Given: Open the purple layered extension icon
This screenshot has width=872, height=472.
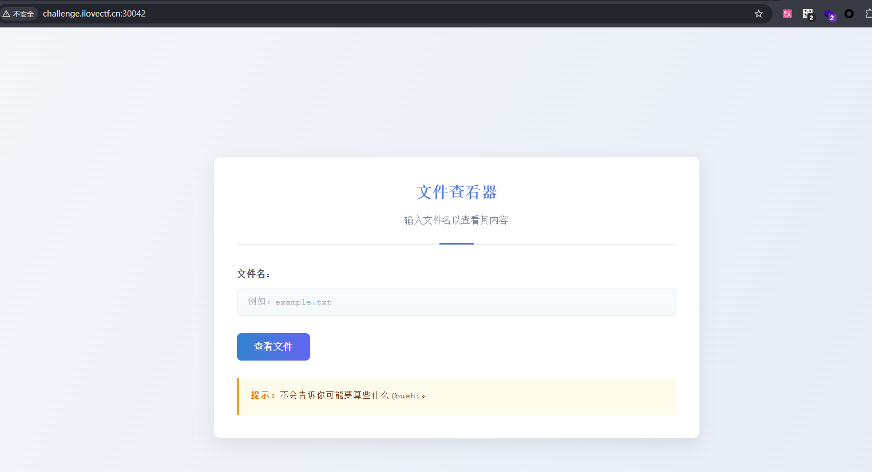Looking at the screenshot, I should pos(829,14).
